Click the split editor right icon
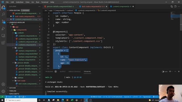The image size is (182, 102). (x=175, y=7)
